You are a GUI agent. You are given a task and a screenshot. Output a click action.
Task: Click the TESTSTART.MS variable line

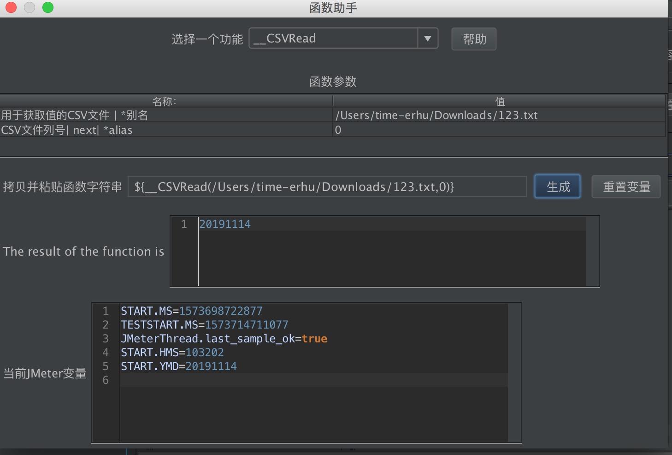point(204,325)
